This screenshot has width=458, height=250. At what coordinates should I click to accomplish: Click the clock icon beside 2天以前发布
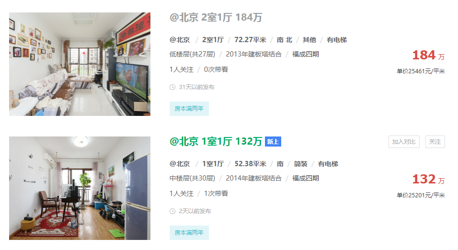click(x=172, y=211)
